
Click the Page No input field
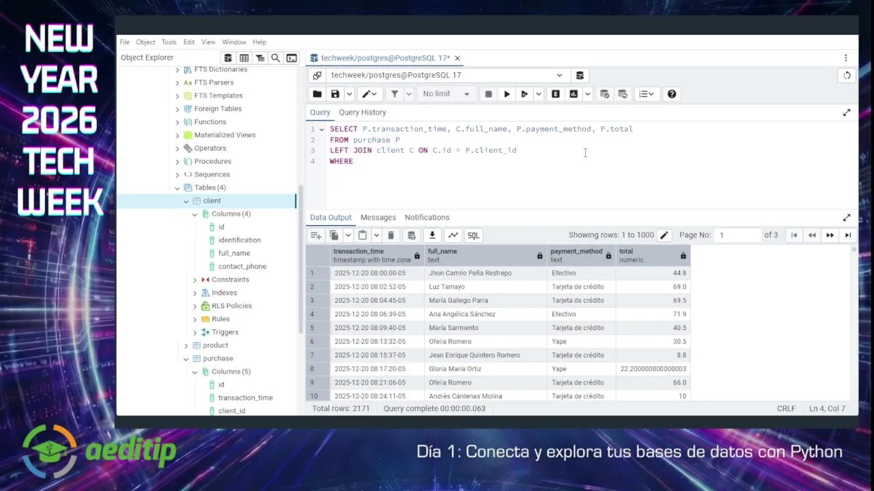point(737,235)
